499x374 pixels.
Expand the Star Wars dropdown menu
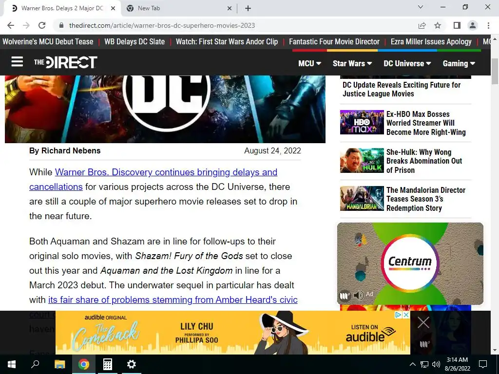[352, 64]
